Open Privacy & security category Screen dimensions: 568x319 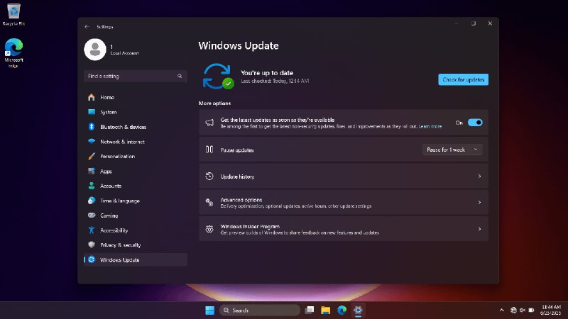[135, 245]
